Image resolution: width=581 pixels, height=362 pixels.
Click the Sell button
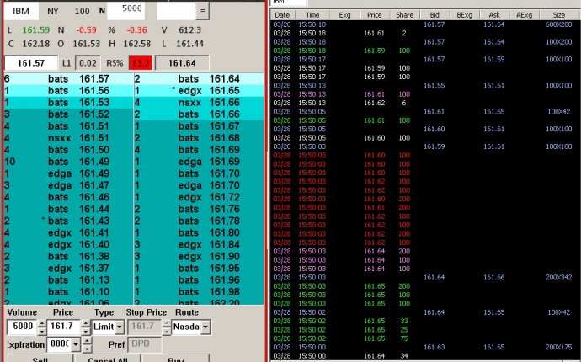(x=40, y=359)
